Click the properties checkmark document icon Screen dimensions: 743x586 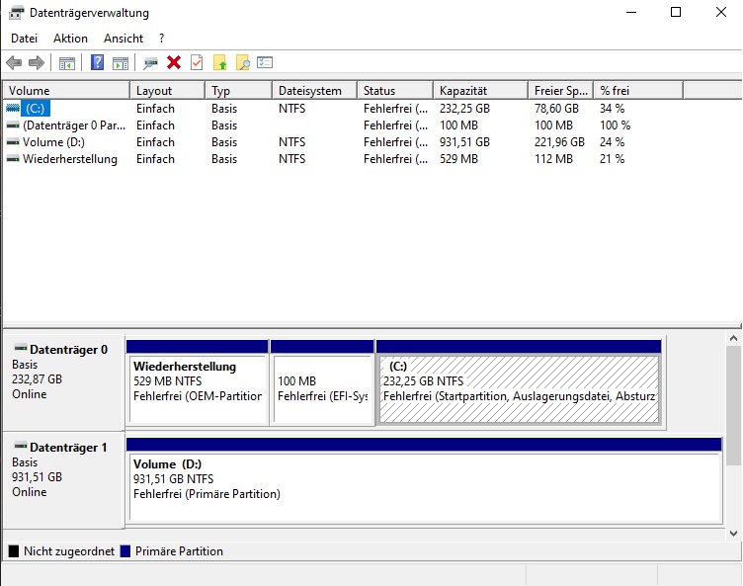click(197, 62)
